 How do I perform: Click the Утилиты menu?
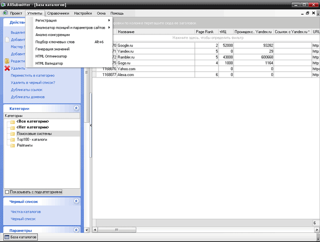click(35, 13)
